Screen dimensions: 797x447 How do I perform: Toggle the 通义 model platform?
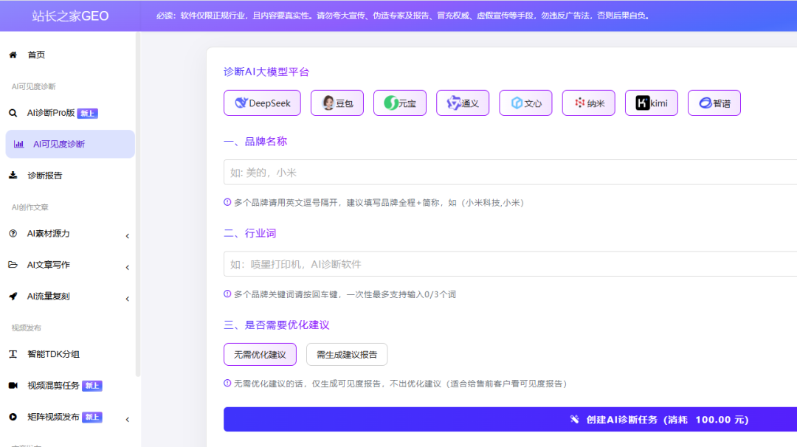463,103
